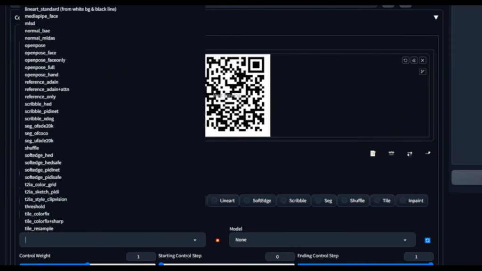Select reference_adain+attn option
Screen dimensions: 482x271
coord(47,89)
